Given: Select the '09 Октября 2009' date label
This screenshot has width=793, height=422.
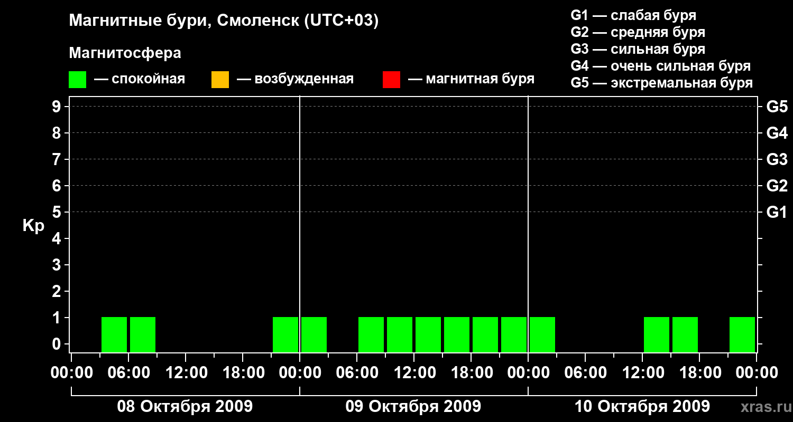Looking at the screenshot, I should point(413,407).
